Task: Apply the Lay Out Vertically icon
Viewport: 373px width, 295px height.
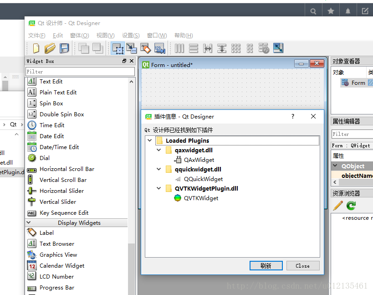Action: [x=194, y=48]
